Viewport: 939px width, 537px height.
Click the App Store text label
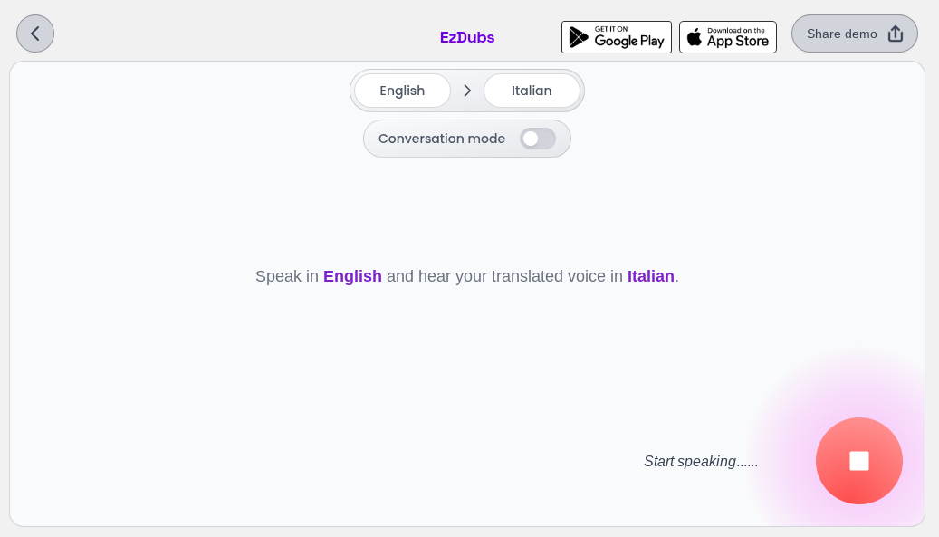pos(738,42)
